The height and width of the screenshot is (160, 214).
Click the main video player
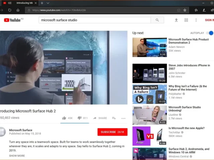(x=64, y=67)
